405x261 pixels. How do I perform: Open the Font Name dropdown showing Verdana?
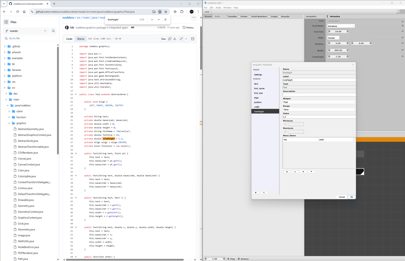pos(341,26)
